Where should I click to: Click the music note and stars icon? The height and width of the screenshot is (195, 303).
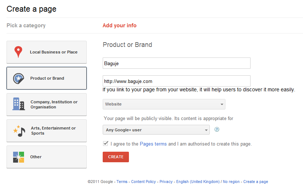(x=19, y=131)
